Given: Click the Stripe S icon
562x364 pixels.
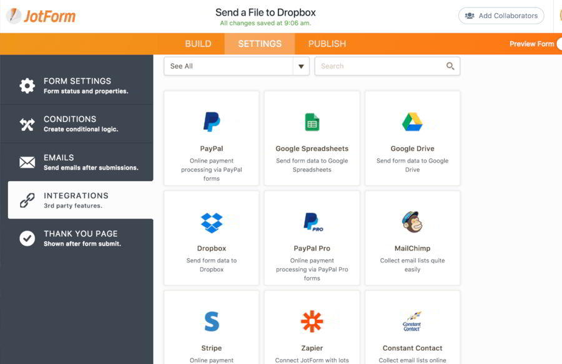Looking at the screenshot, I should [x=211, y=322].
